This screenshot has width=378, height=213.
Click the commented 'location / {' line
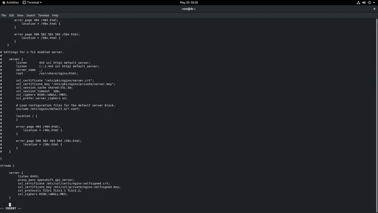(x=27, y=116)
